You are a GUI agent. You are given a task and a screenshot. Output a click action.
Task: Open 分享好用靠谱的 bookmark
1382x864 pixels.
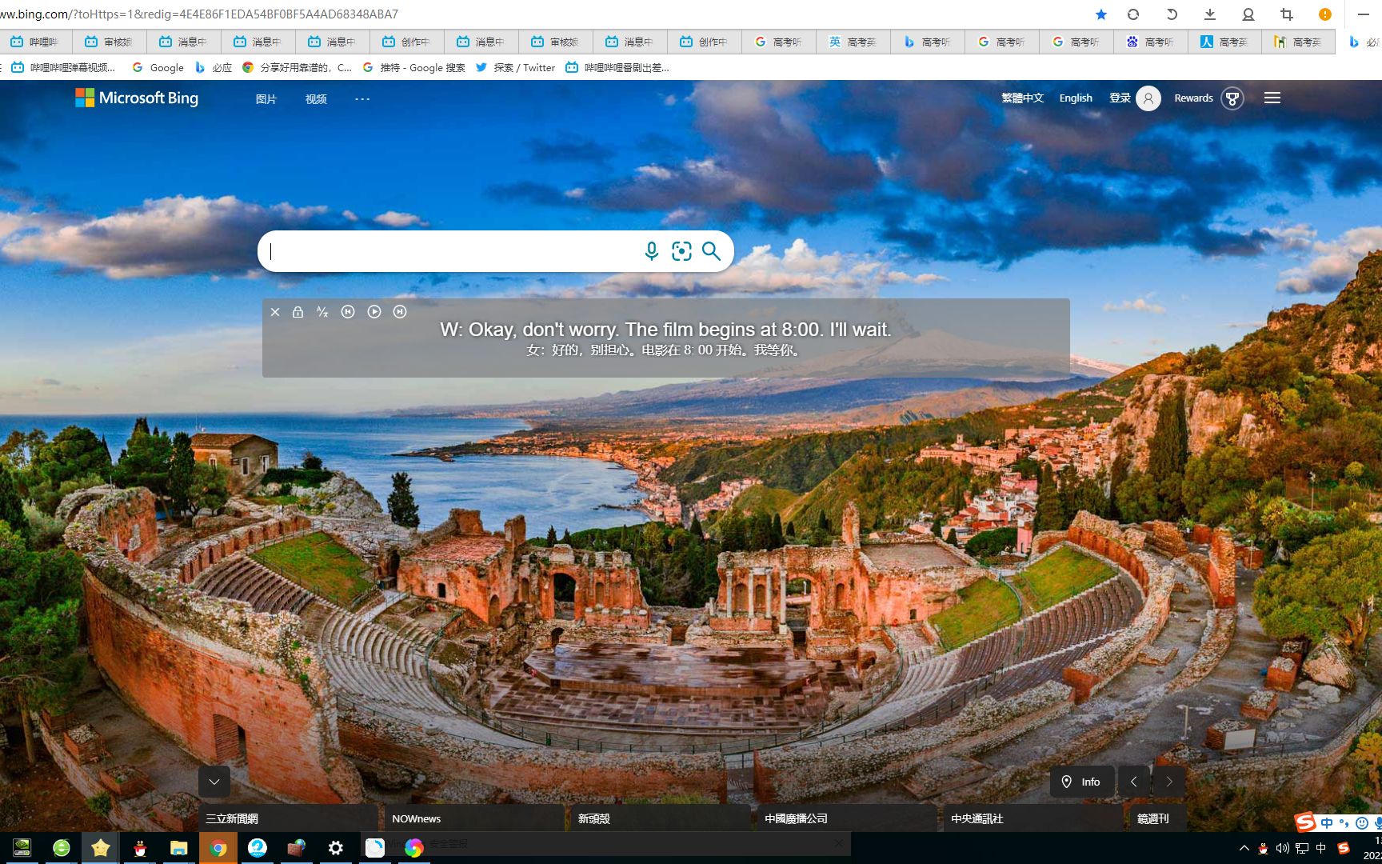297,68
